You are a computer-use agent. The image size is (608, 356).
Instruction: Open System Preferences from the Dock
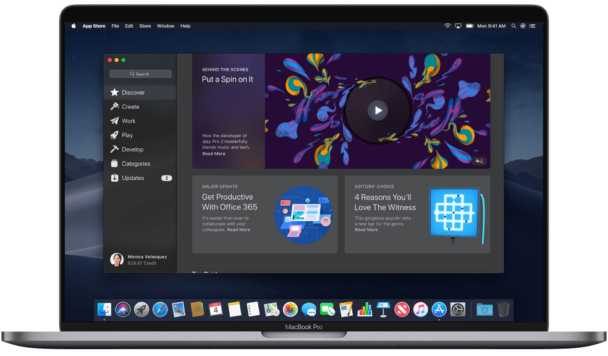[x=458, y=310]
